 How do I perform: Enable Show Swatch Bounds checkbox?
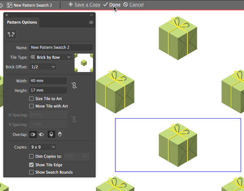[31, 172]
